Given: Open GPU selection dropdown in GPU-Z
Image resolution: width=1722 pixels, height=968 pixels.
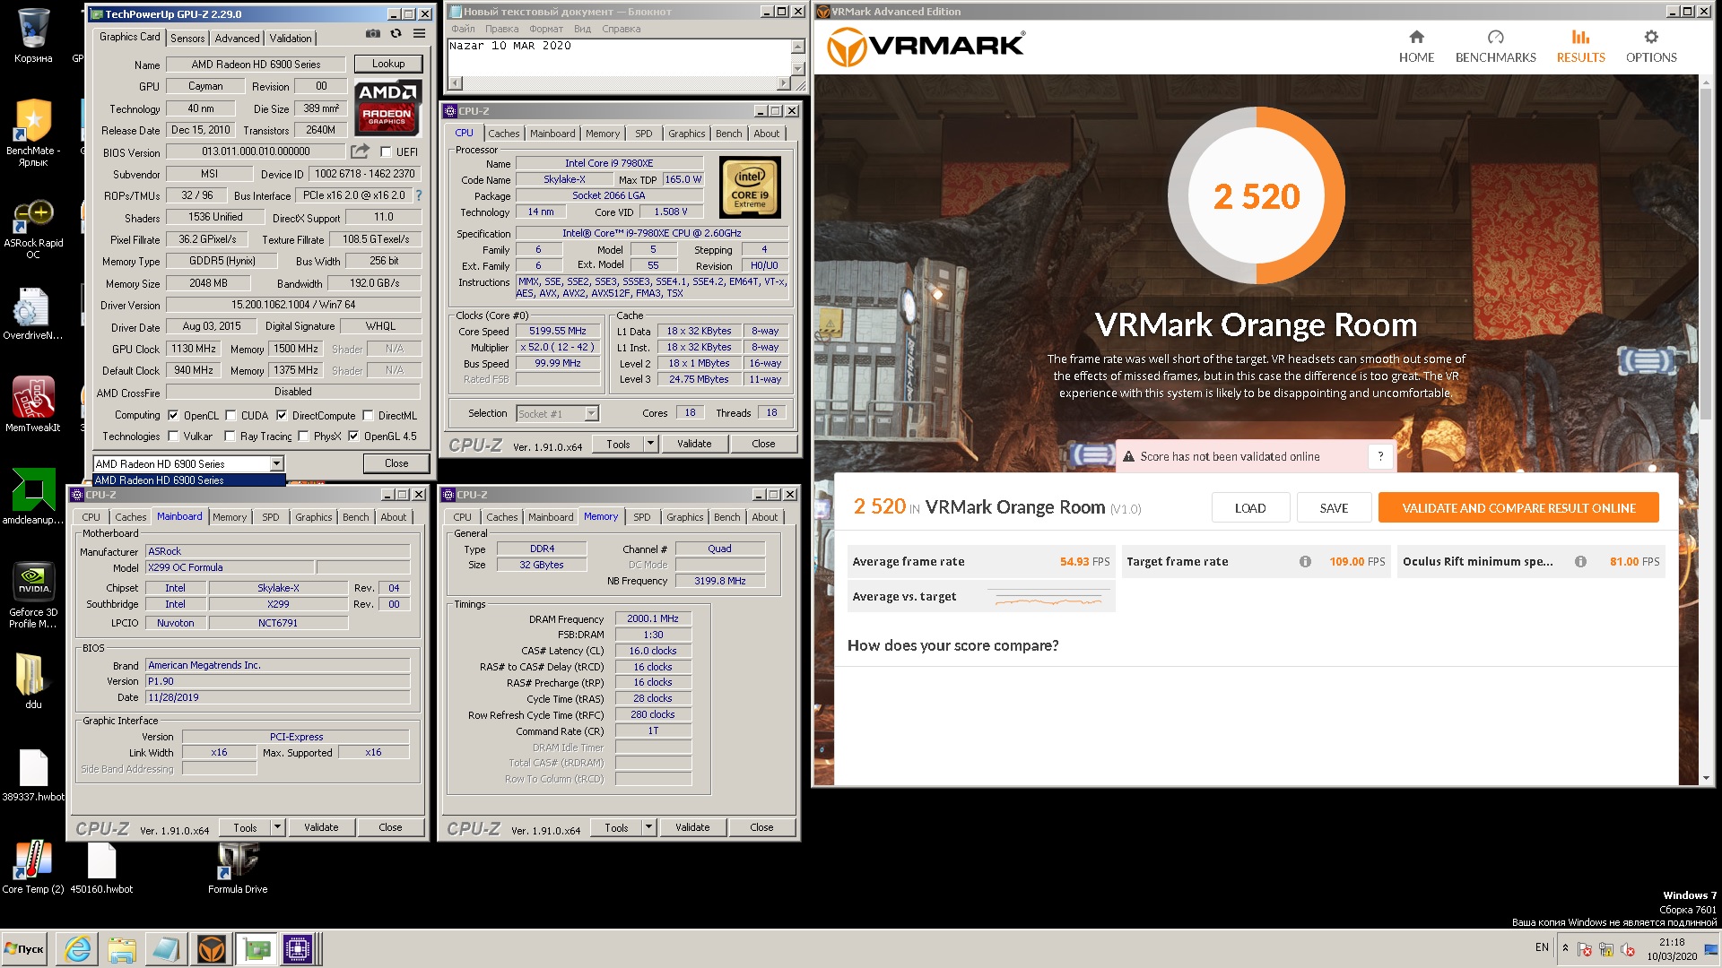Looking at the screenshot, I should click(x=276, y=463).
